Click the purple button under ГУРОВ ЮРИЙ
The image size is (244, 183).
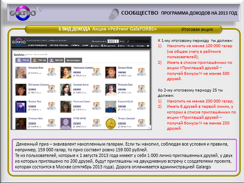point(77,123)
